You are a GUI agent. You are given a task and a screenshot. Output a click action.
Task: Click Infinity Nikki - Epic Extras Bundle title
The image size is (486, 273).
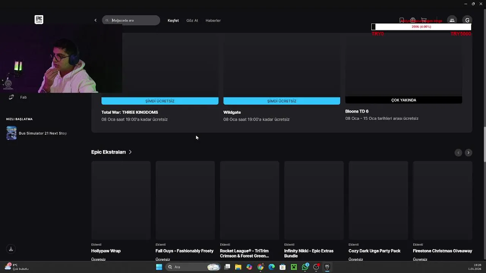[309, 253]
